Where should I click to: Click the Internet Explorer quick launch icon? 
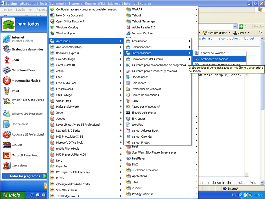pos(31,195)
